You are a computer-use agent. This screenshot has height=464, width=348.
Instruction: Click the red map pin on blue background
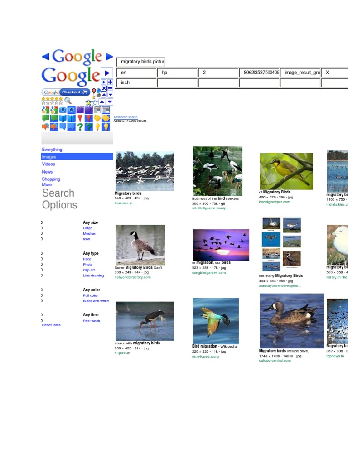tap(88, 118)
